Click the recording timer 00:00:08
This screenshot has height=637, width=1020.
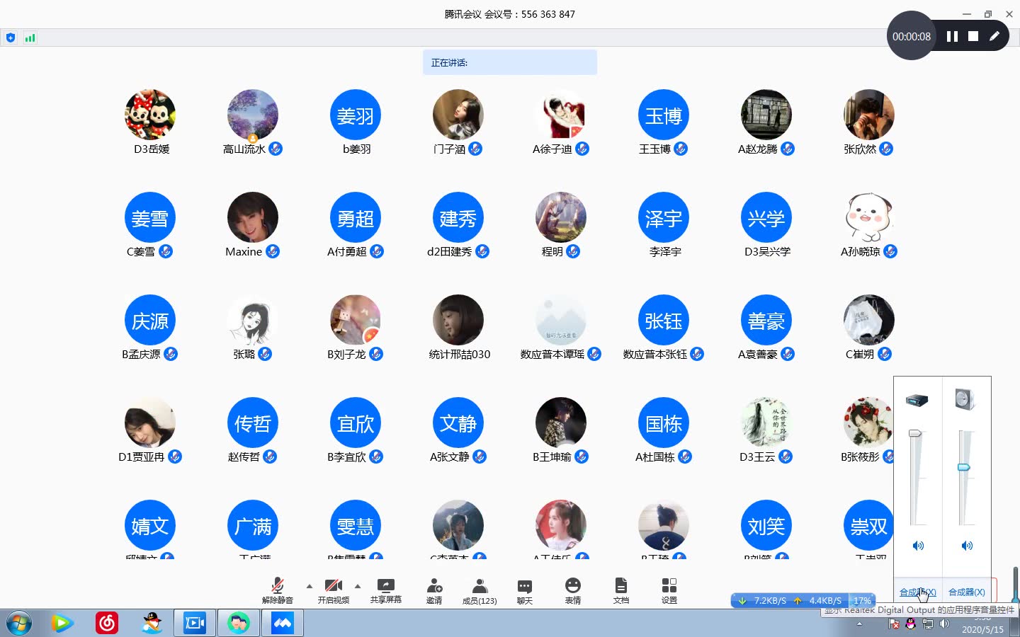(x=912, y=36)
